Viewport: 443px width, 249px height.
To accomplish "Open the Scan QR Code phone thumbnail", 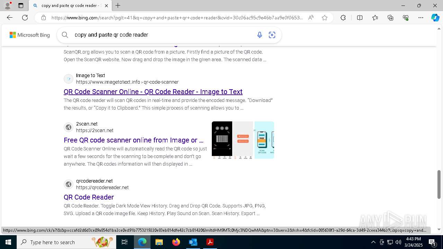I will (x=264, y=140).
